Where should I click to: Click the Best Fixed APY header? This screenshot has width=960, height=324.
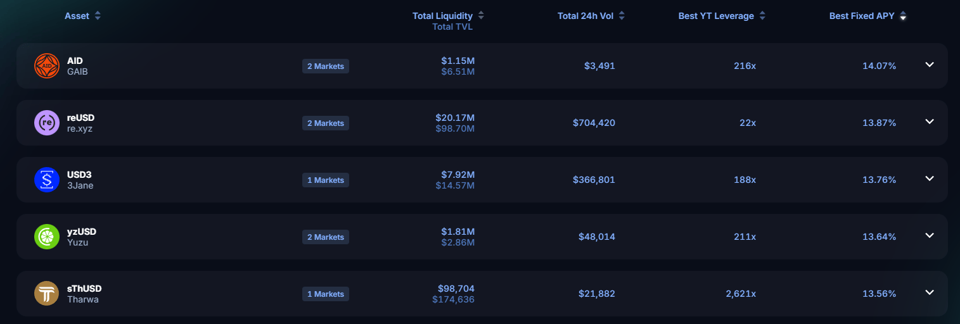pos(862,16)
